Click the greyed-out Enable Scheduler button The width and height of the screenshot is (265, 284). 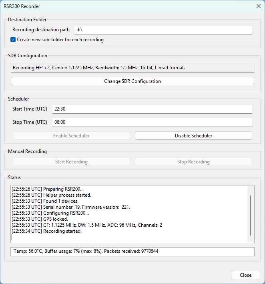[71, 136]
